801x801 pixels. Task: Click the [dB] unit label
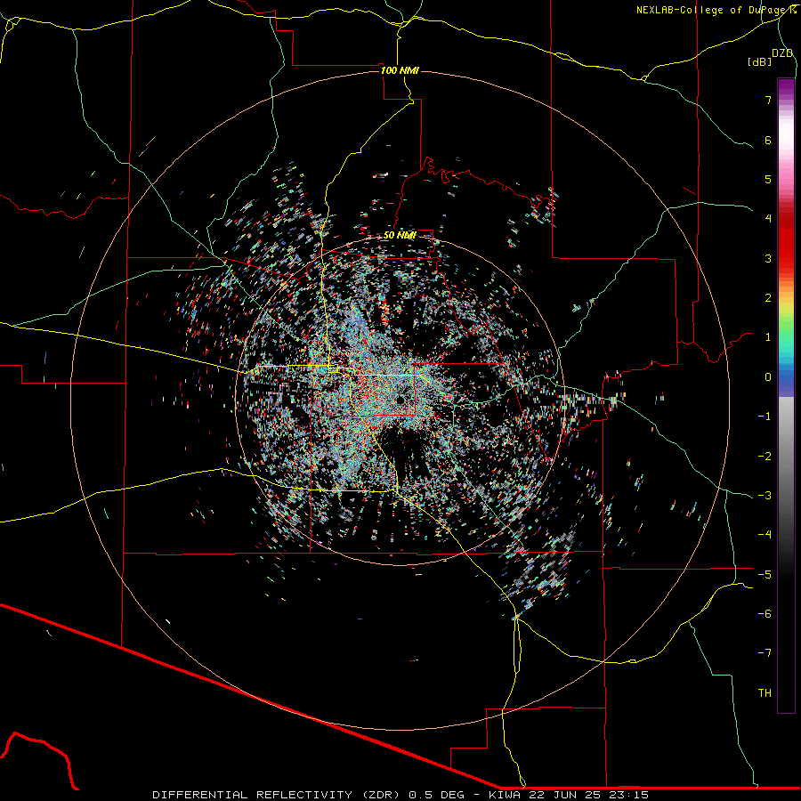759,61
